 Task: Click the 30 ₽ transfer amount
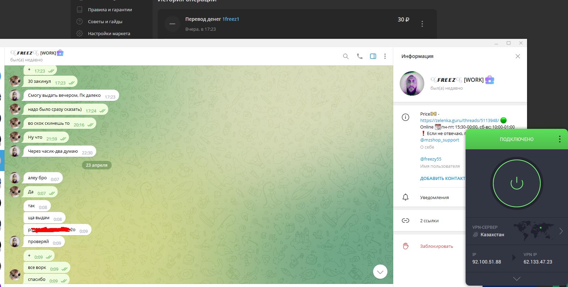[x=403, y=19]
